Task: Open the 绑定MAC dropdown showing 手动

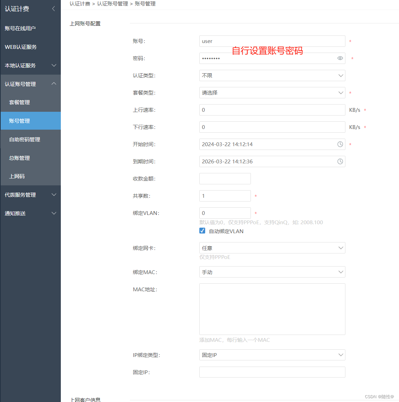Action: click(x=272, y=272)
